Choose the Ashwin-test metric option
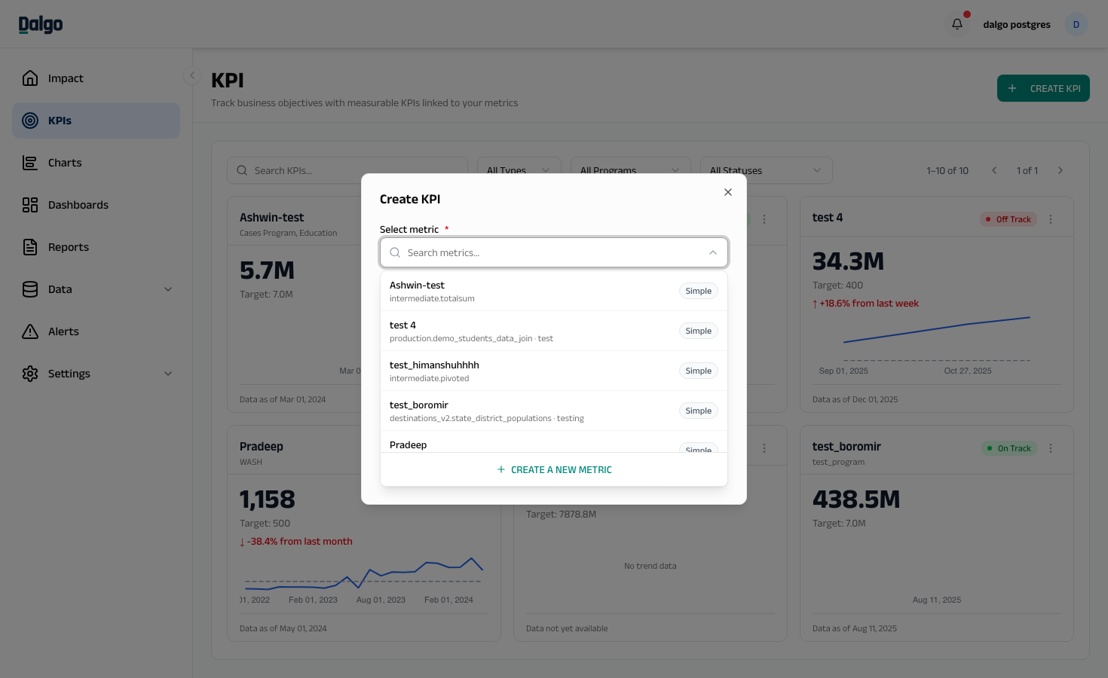Image resolution: width=1108 pixels, height=678 pixels. [554, 291]
